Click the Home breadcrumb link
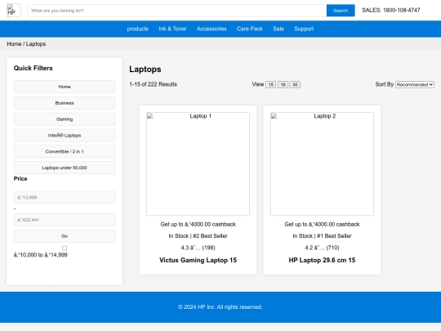 [x=14, y=44]
